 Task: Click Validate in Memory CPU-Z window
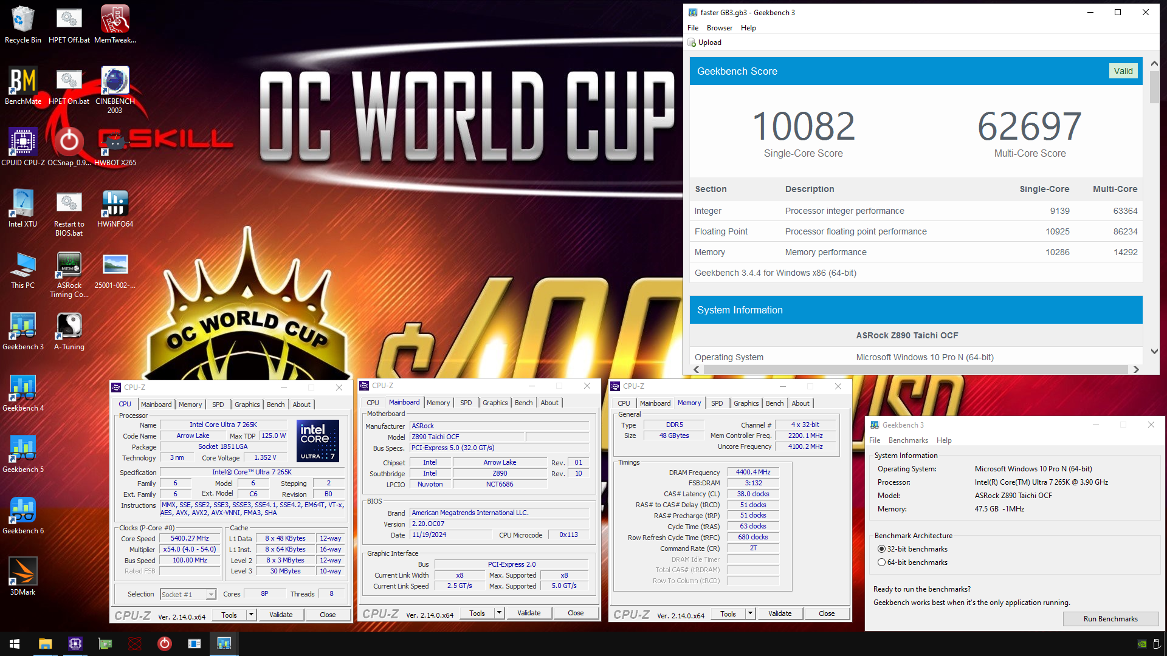click(x=780, y=613)
